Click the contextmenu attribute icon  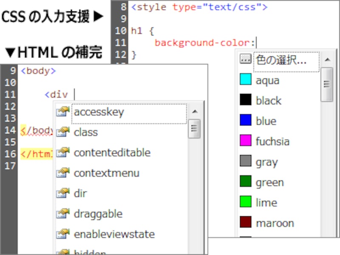pos(63,173)
